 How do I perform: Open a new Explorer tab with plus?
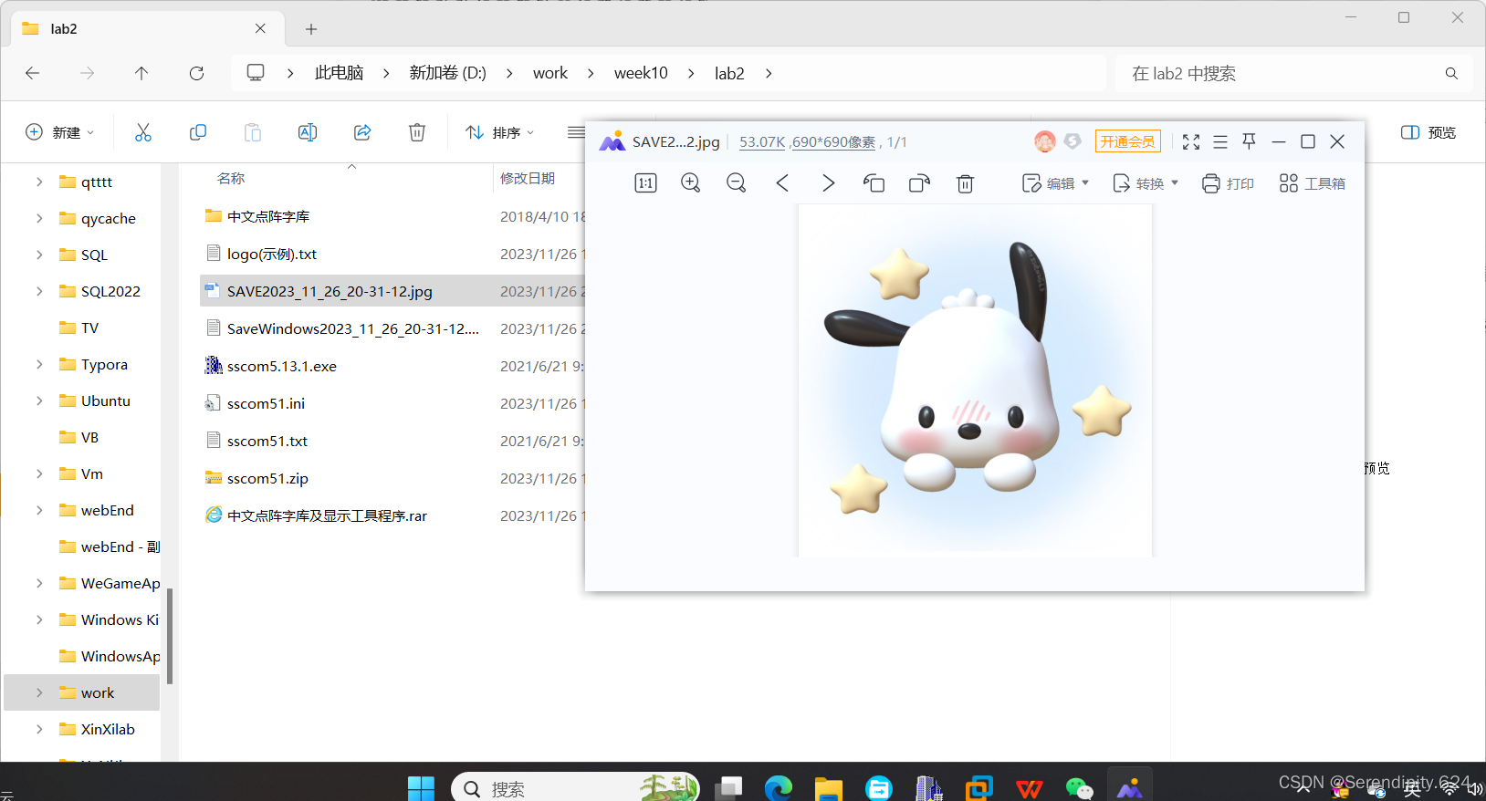311,29
